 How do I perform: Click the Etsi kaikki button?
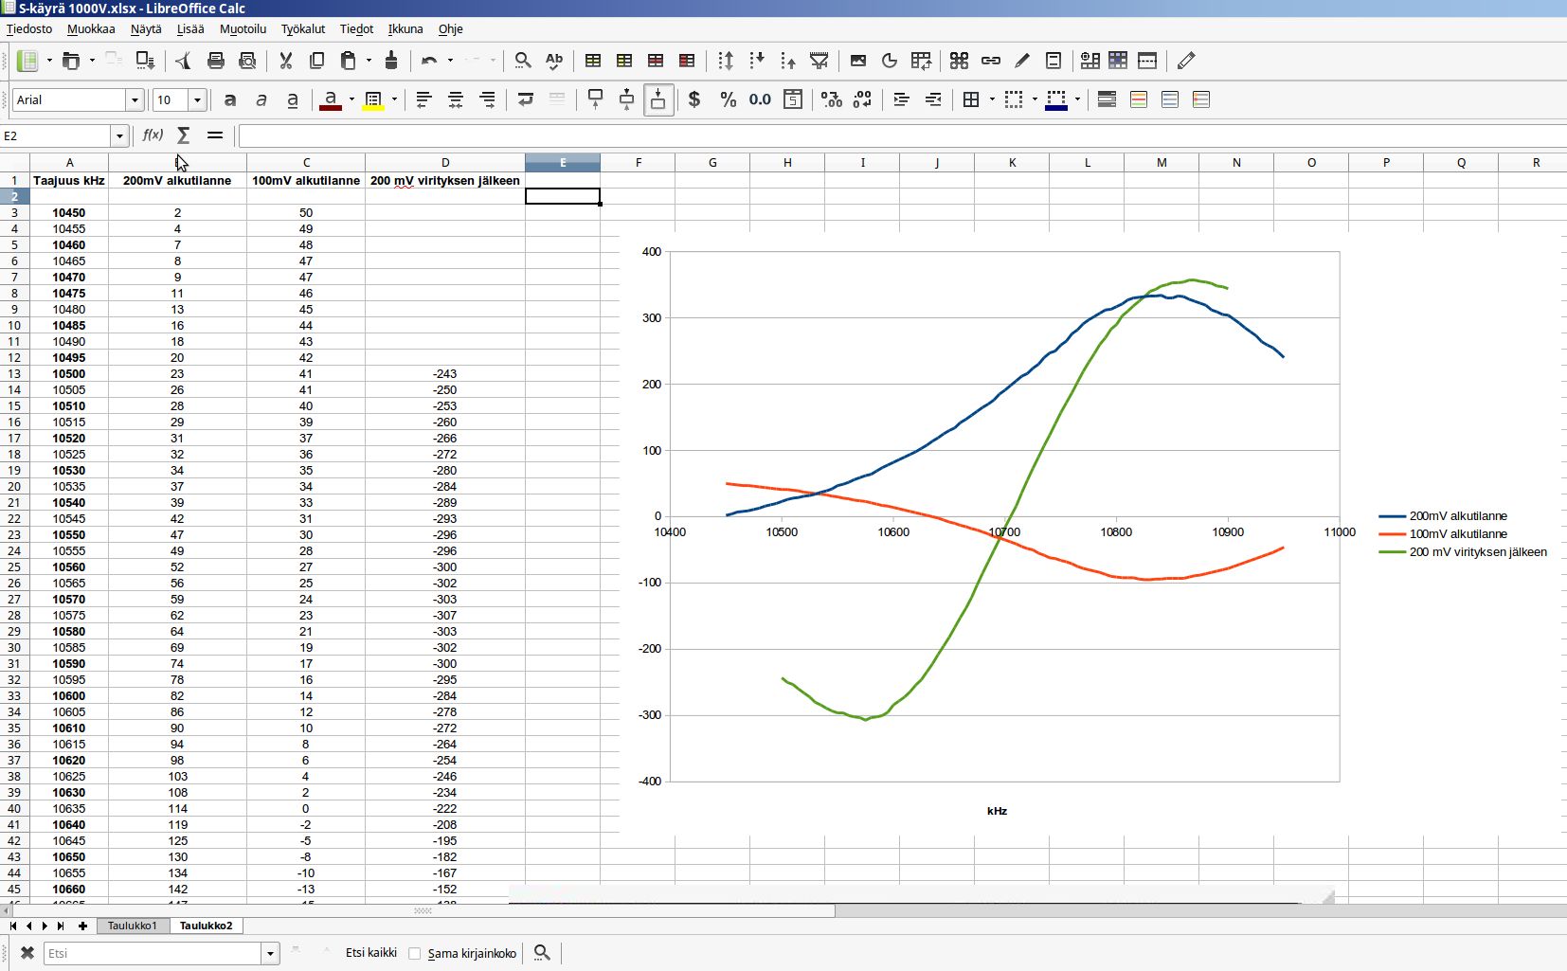[370, 953]
